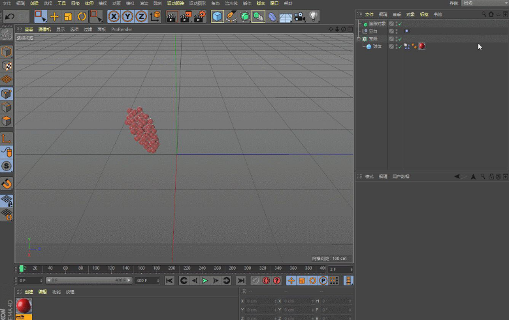Select the Move tool in top toolbar

point(54,16)
